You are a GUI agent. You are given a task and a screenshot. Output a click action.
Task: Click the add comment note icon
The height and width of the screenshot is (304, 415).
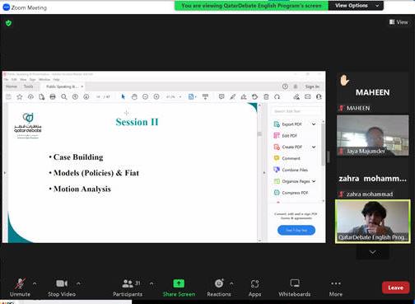[221, 96]
